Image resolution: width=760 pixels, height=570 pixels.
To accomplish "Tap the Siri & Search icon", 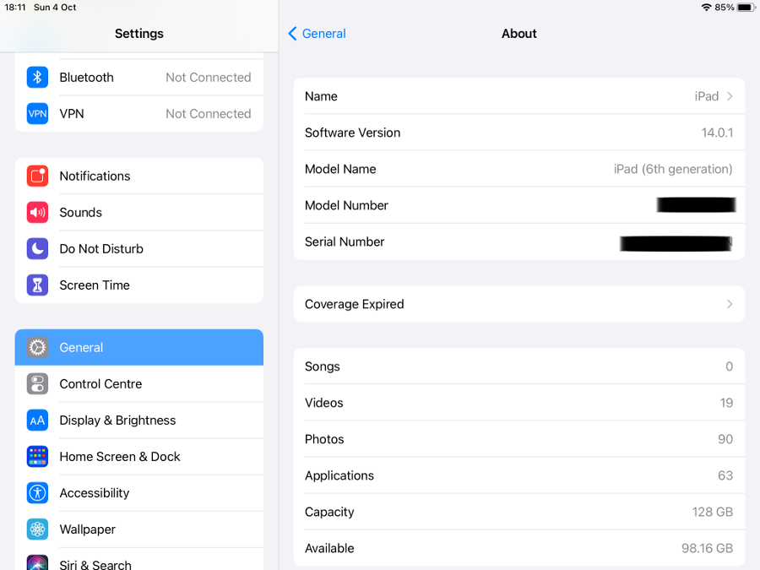I will tap(37, 562).
